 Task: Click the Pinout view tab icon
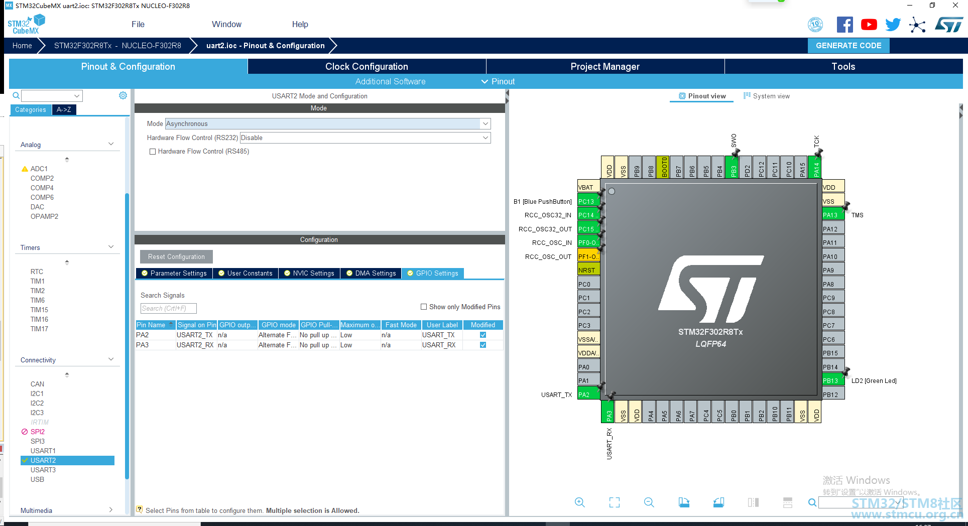click(x=682, y=96)
